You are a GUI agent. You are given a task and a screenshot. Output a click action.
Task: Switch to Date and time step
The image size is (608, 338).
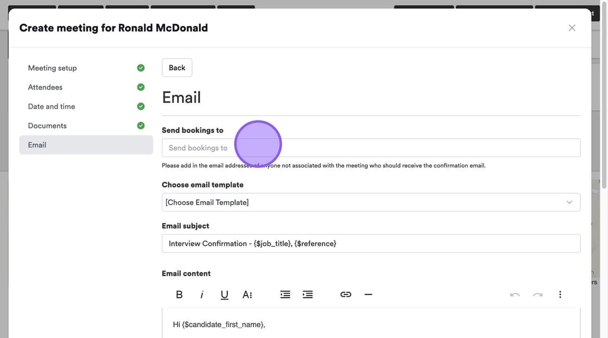(x=52, y=107)
